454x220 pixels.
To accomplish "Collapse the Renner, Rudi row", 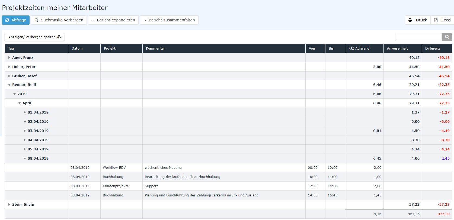I will pyautogui.click(x=9, y=85).
